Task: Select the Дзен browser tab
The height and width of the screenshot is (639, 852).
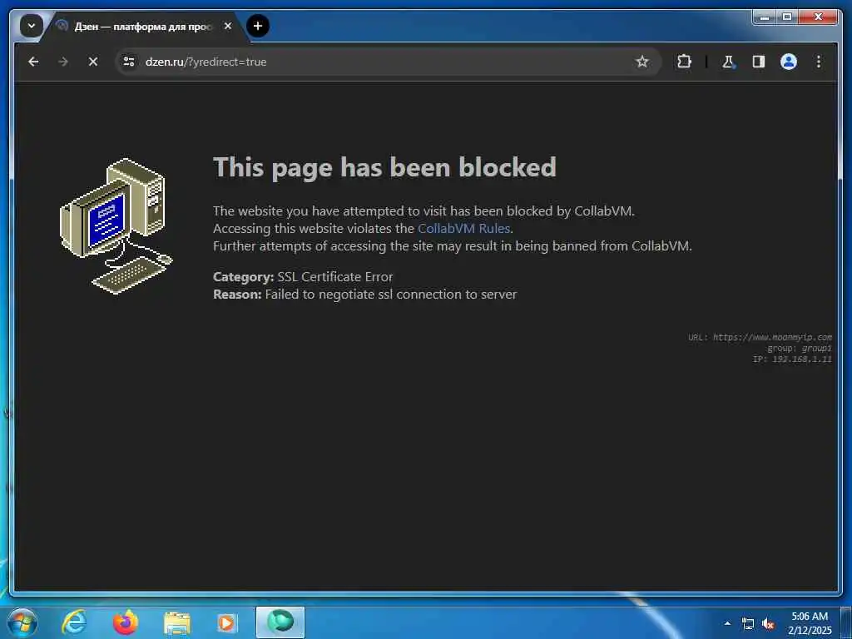Action: click(x=142, y=27)
